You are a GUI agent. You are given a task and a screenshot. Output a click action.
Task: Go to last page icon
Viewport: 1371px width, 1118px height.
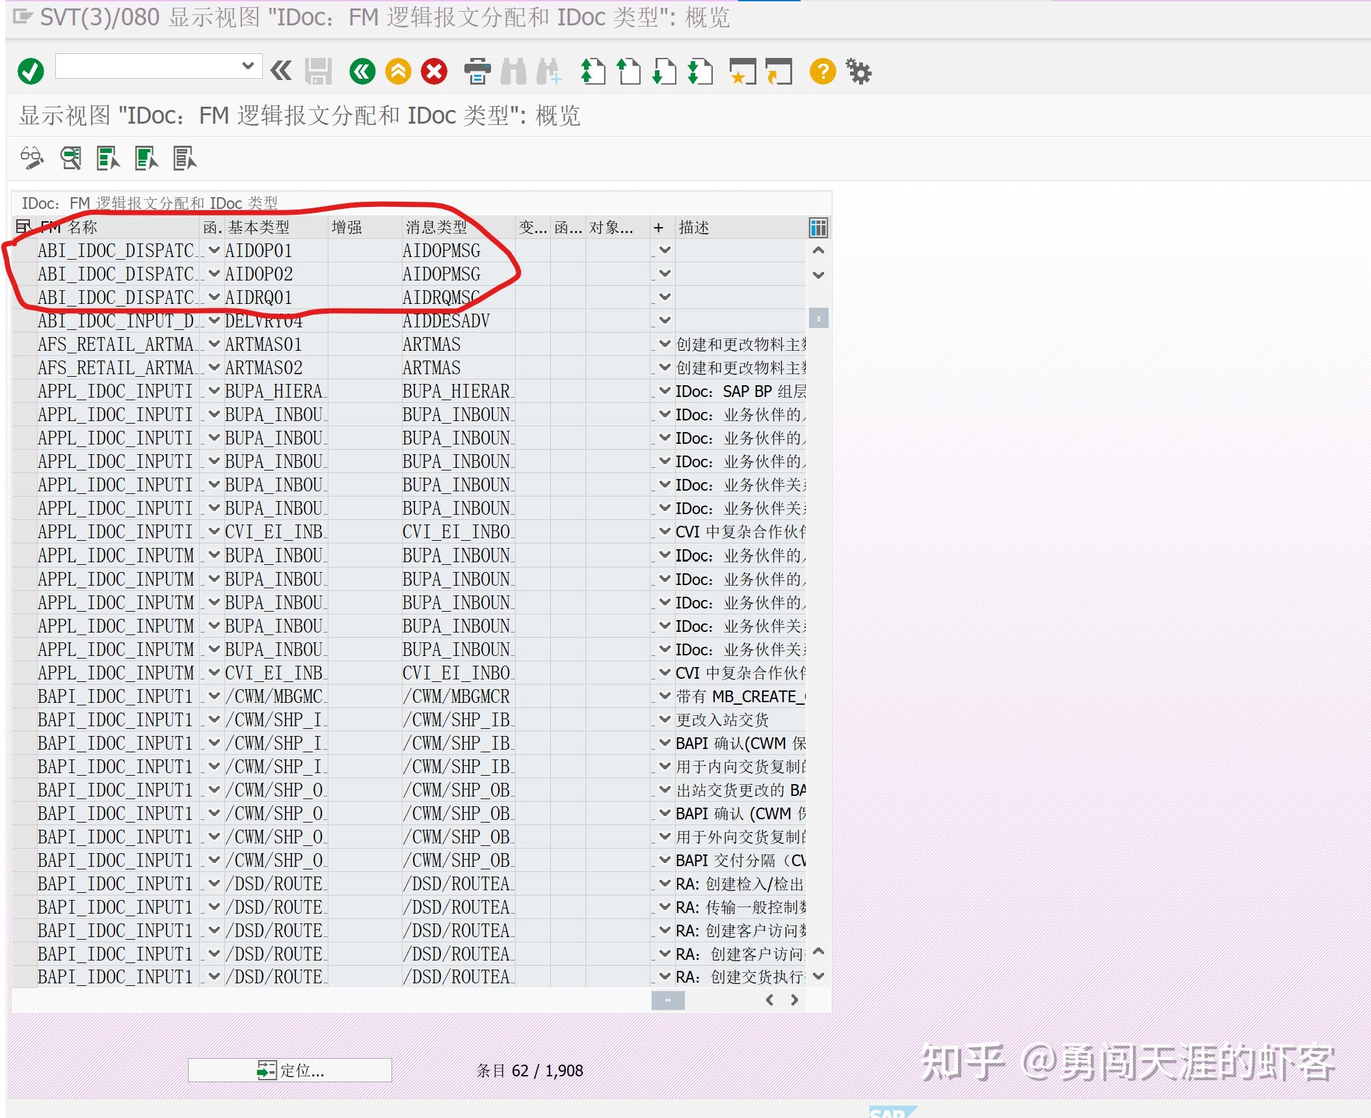(700, 71)
